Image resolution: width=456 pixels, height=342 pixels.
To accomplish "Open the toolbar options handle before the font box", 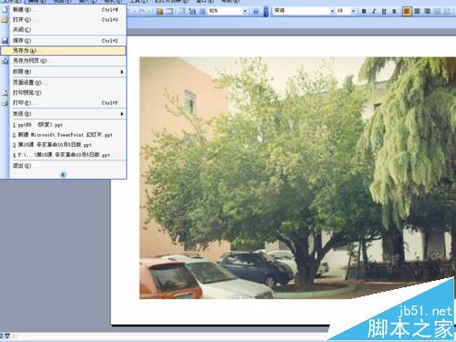I will pyautogui.click(x=266, y=11).
